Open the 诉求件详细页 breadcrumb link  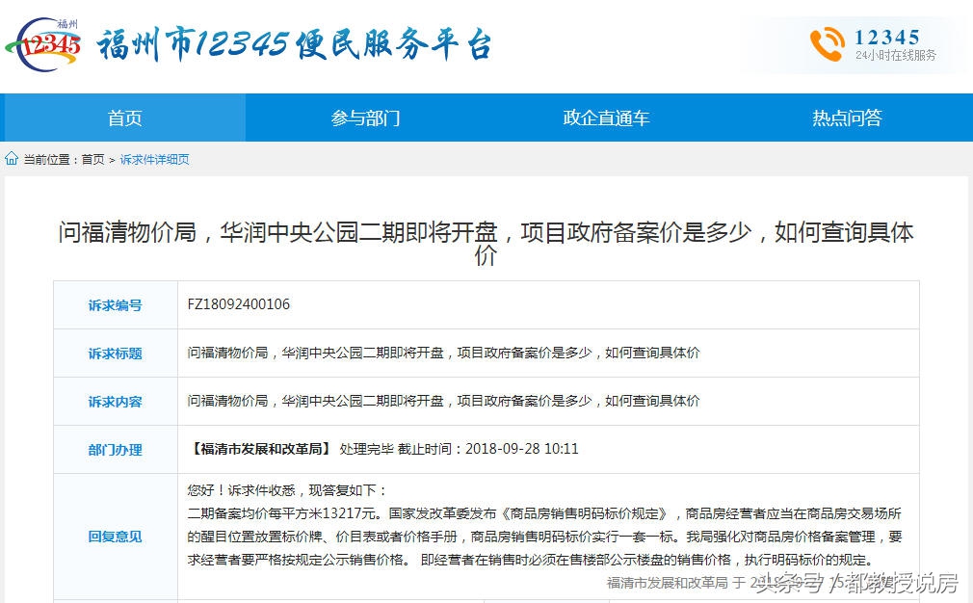click(x=154, y=159)
